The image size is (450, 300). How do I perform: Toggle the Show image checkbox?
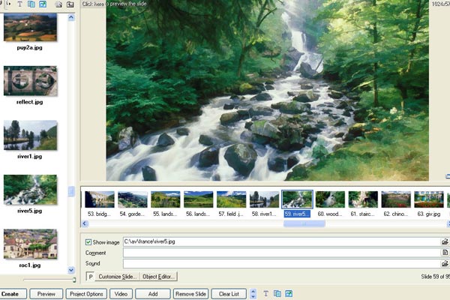(x=89, y=242)
